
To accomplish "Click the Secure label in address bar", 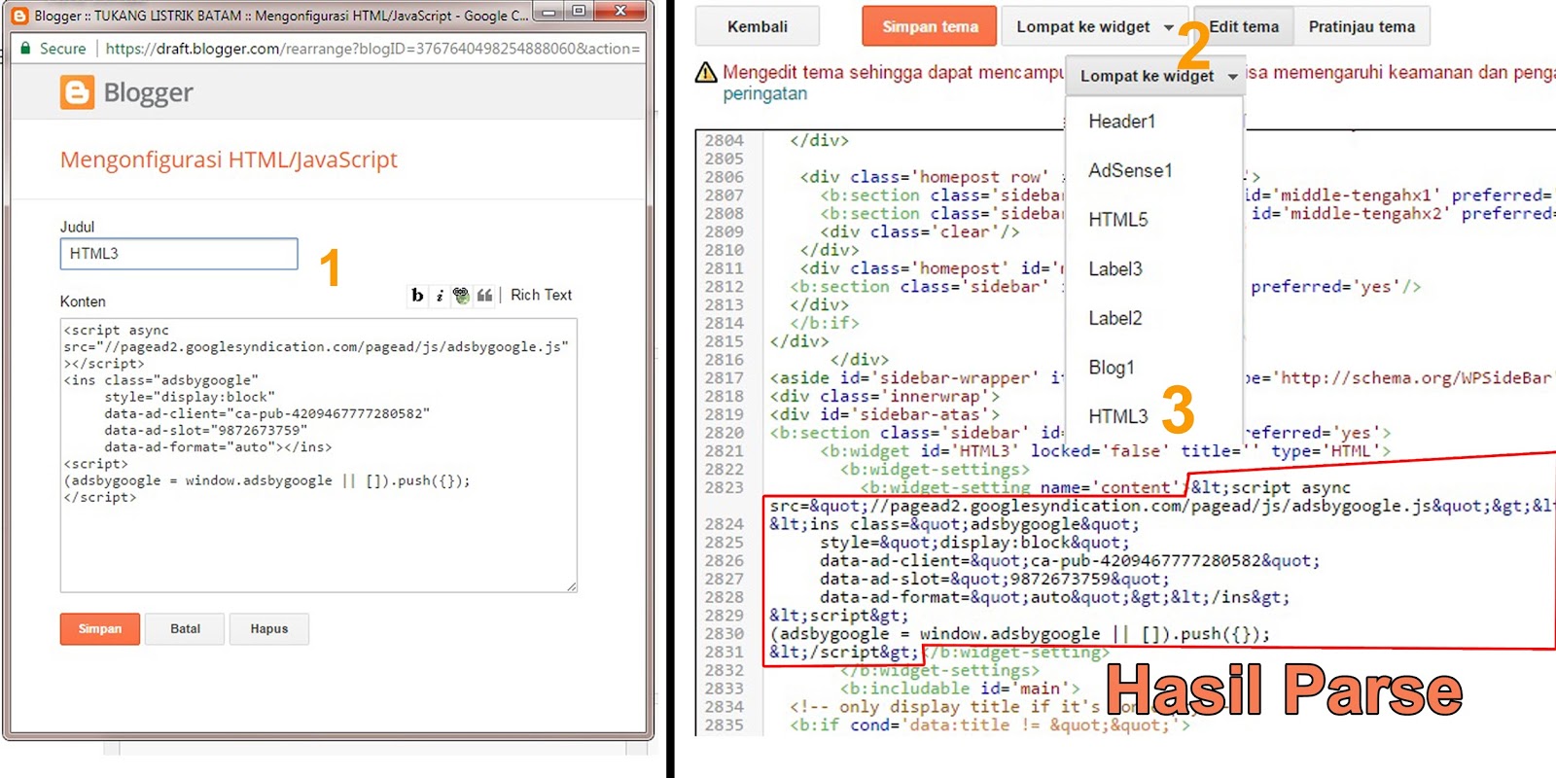I will point(63,49).
